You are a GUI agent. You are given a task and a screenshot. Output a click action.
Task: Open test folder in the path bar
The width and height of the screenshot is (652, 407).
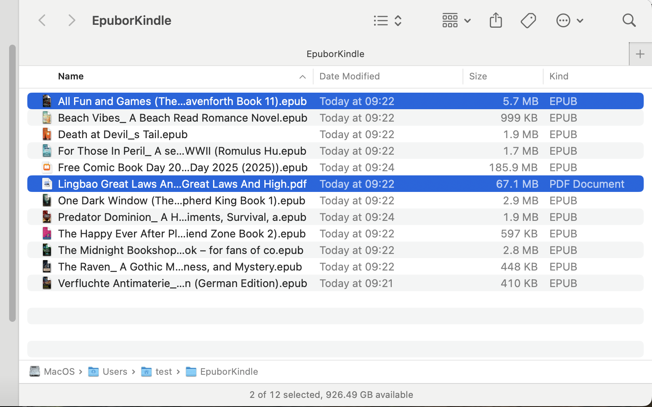163,371
